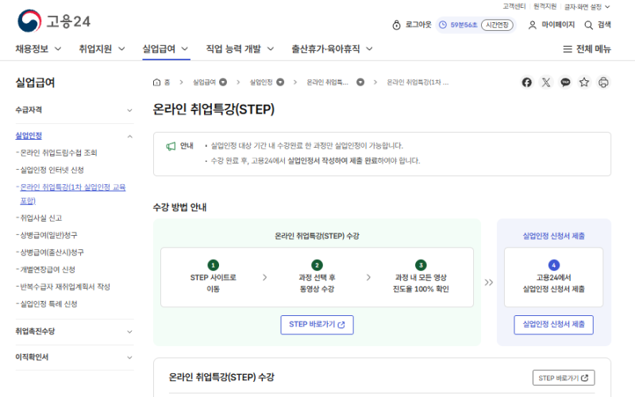635x397 pixels.
Task: Click the 마이페이지 person icon
Action: click(x=533, y=25)
